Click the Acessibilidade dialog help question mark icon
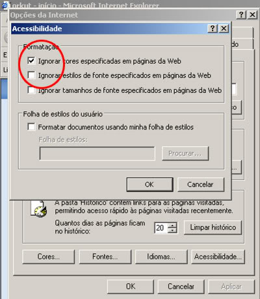260x299 pixels. 213,29
